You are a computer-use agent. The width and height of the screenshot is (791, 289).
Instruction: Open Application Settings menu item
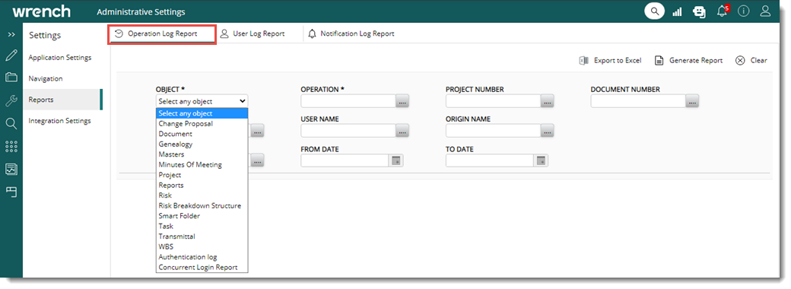coord(60,58)
